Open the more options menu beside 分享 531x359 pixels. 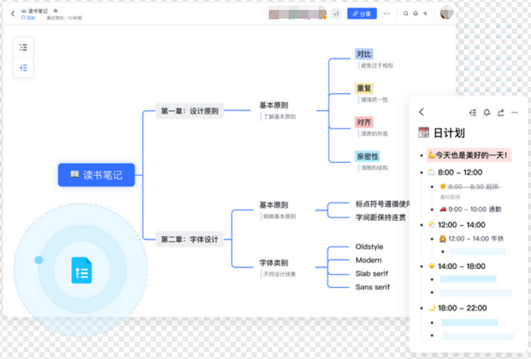point(387,13)
